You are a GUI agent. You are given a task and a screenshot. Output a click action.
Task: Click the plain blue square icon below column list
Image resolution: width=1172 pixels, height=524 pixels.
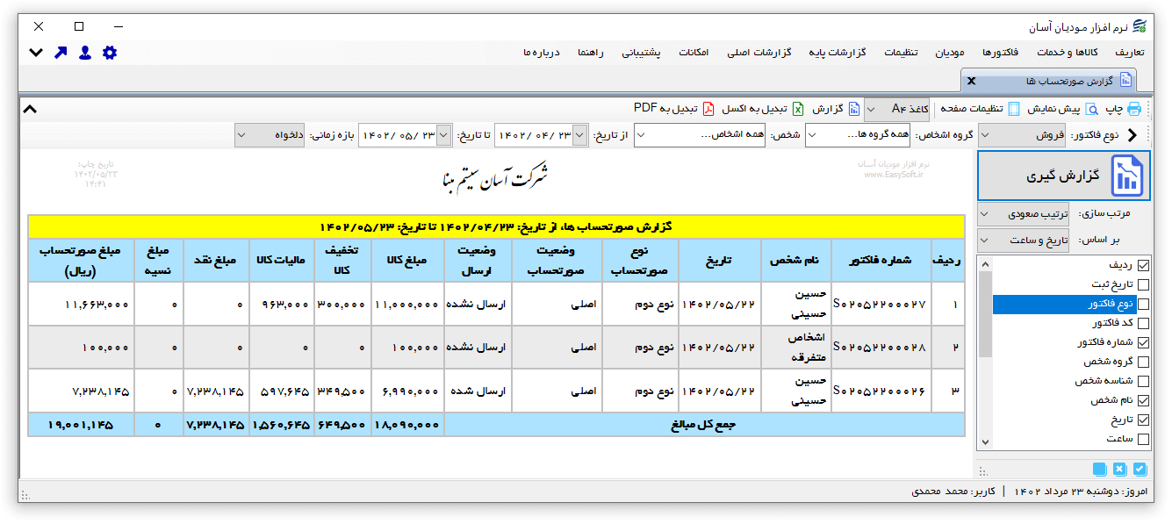[x=1100, y=469]
